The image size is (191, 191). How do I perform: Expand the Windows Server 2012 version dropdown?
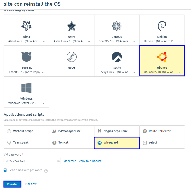(44, 103)
